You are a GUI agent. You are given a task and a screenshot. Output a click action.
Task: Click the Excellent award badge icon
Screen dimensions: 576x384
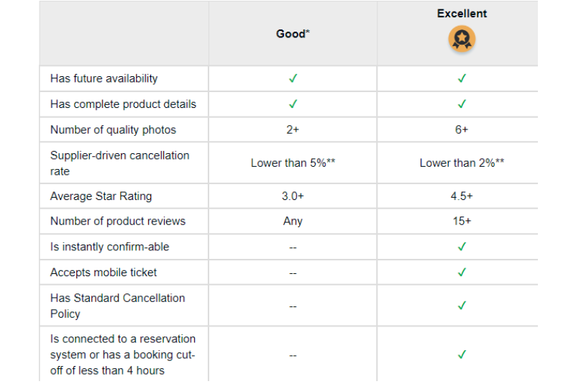462,39
